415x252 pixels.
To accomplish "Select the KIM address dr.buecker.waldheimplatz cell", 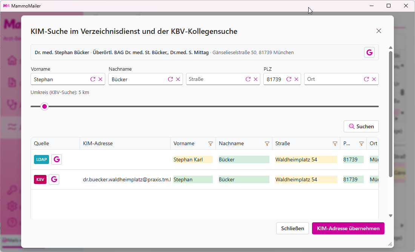I will 125,179.
